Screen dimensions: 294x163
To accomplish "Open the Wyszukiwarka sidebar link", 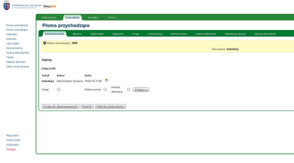I will tap(14, 48).
